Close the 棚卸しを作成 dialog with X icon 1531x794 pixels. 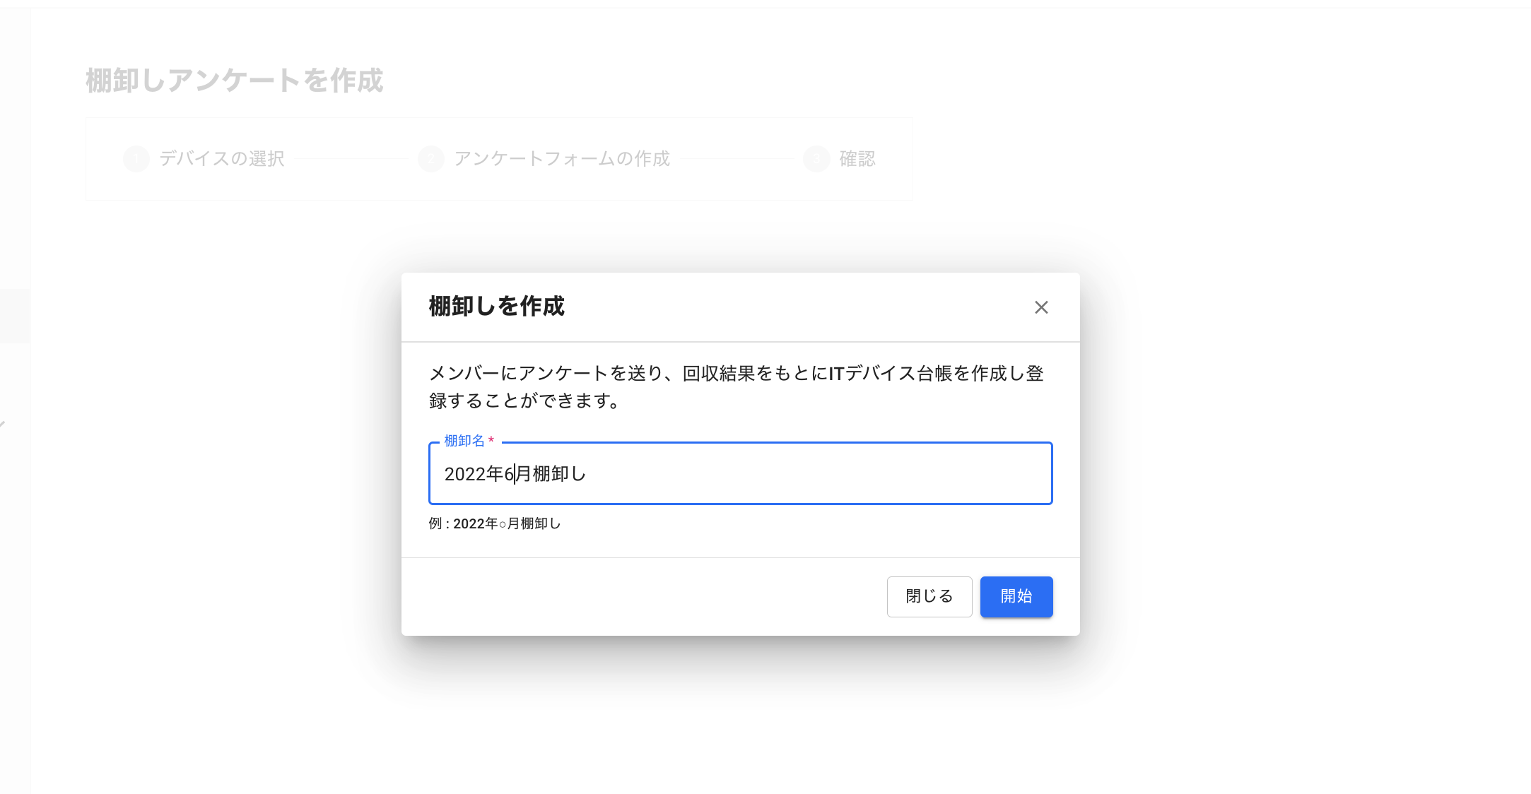tap(1040, 307)
